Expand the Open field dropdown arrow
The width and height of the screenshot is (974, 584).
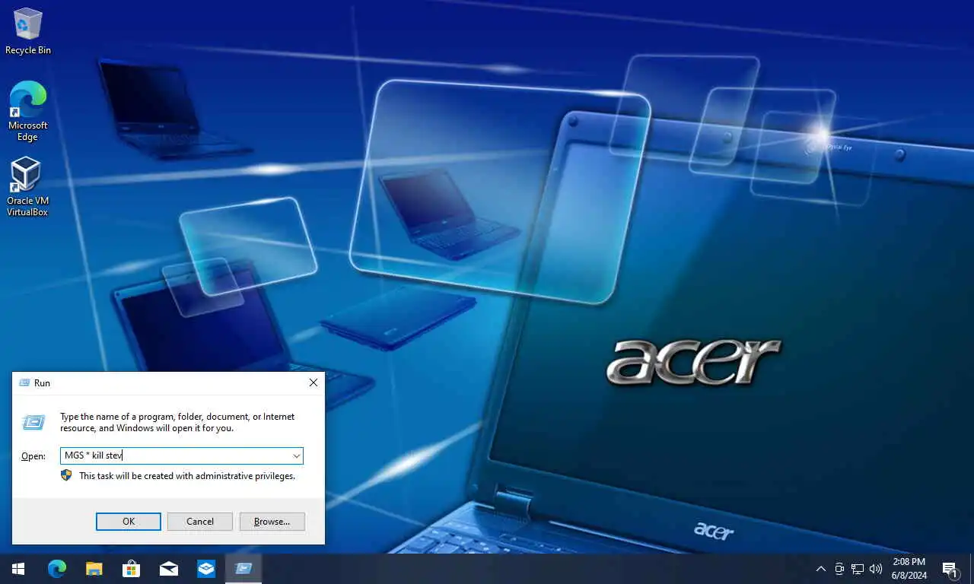(296, 456)
